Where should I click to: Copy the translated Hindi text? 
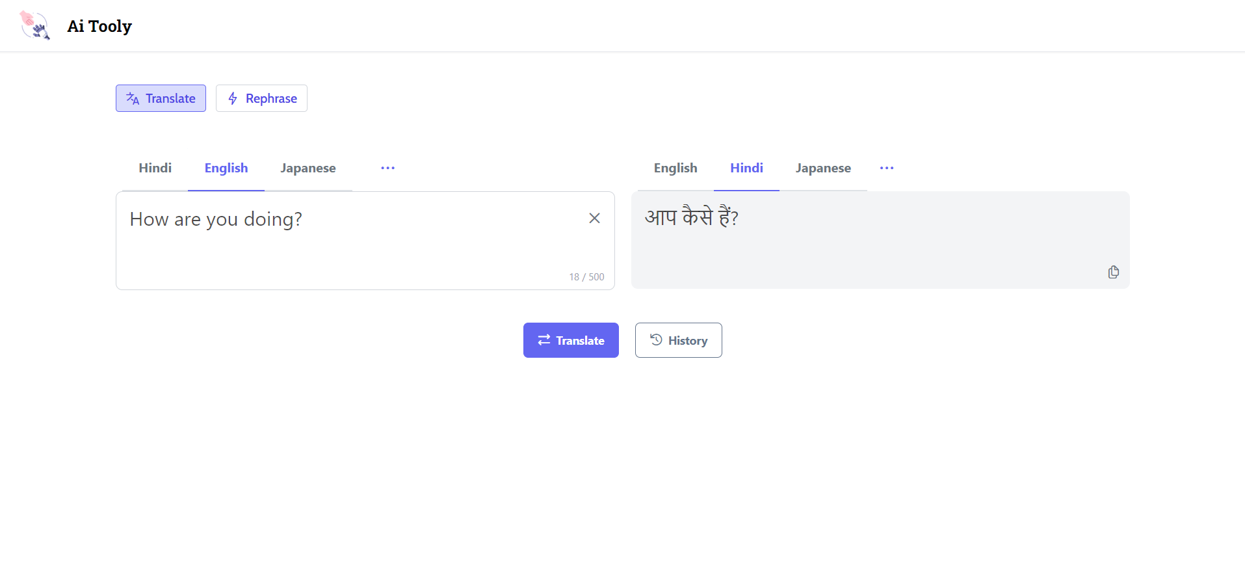[1114, 272]
